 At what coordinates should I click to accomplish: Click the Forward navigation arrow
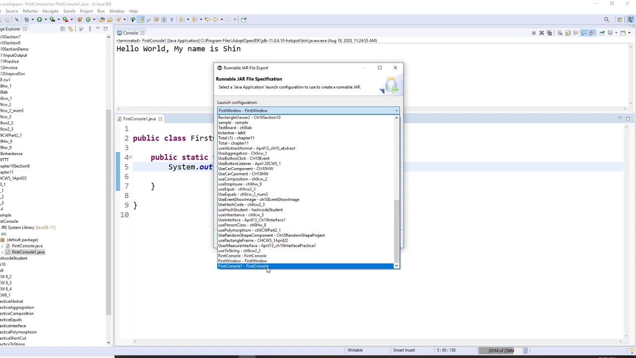[x=229, y=19]
